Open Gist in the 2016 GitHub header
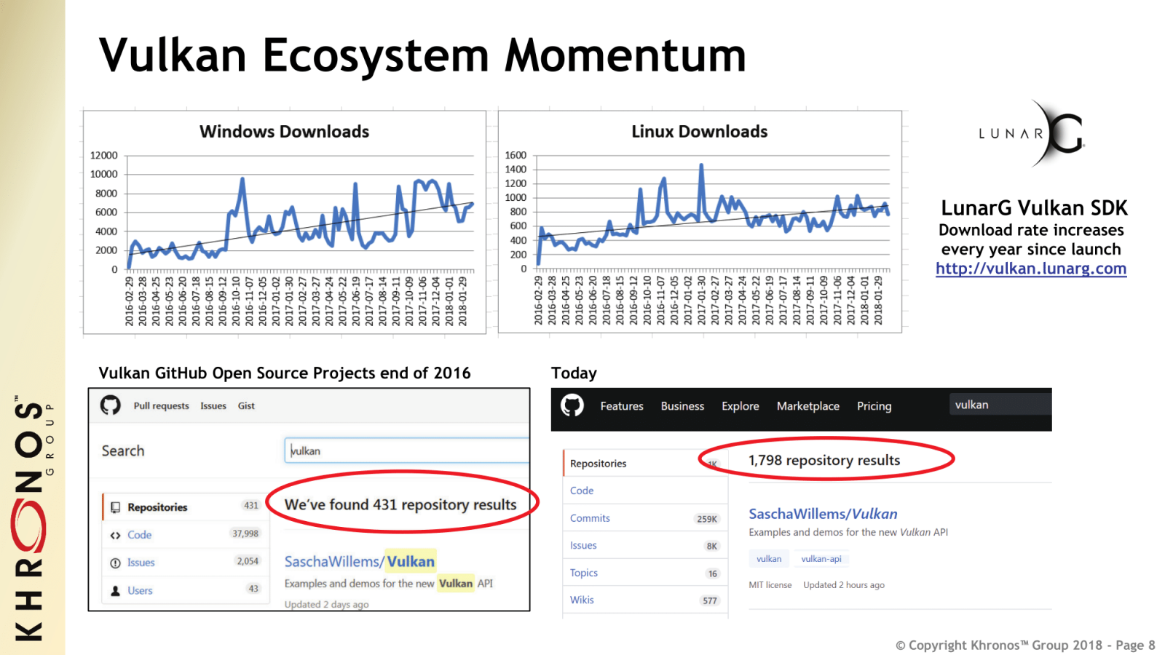Screen dimensions: 1165x655 pos(246,406)
